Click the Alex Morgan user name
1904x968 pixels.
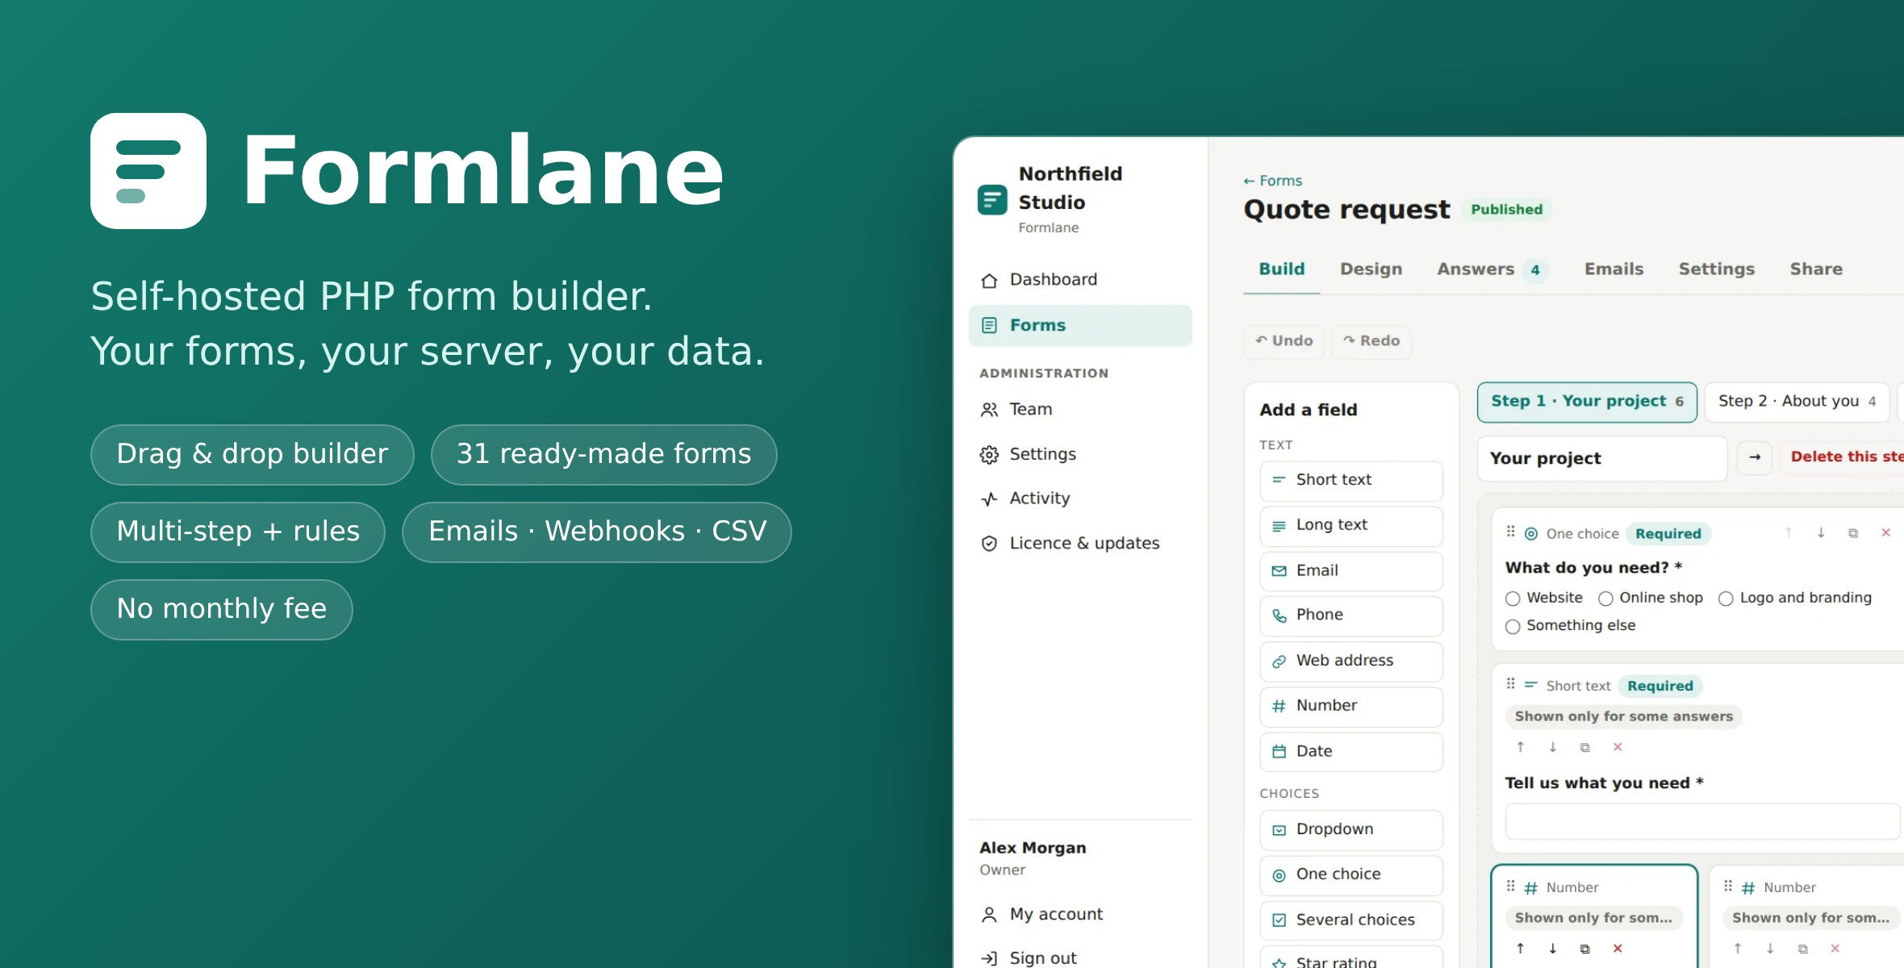coord(1032,848)
